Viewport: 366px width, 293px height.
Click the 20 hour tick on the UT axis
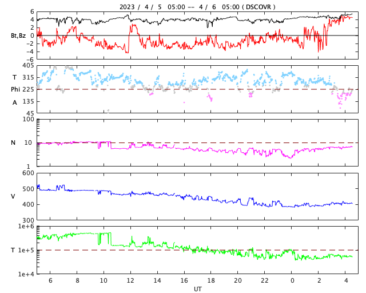point(238,280)
